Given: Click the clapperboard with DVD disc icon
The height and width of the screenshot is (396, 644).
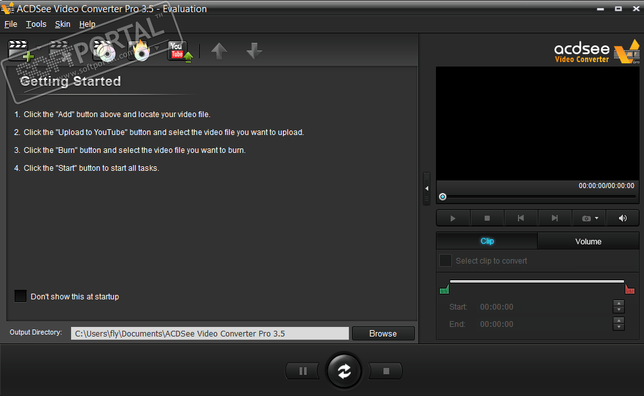Looking at the screenshot, I should point(104,51).
